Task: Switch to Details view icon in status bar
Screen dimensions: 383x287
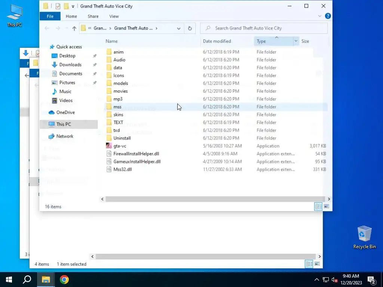Action: point(318,206)
